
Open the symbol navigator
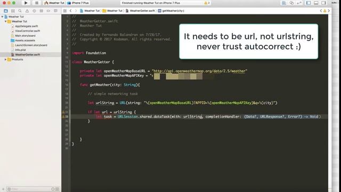point(13,11)
